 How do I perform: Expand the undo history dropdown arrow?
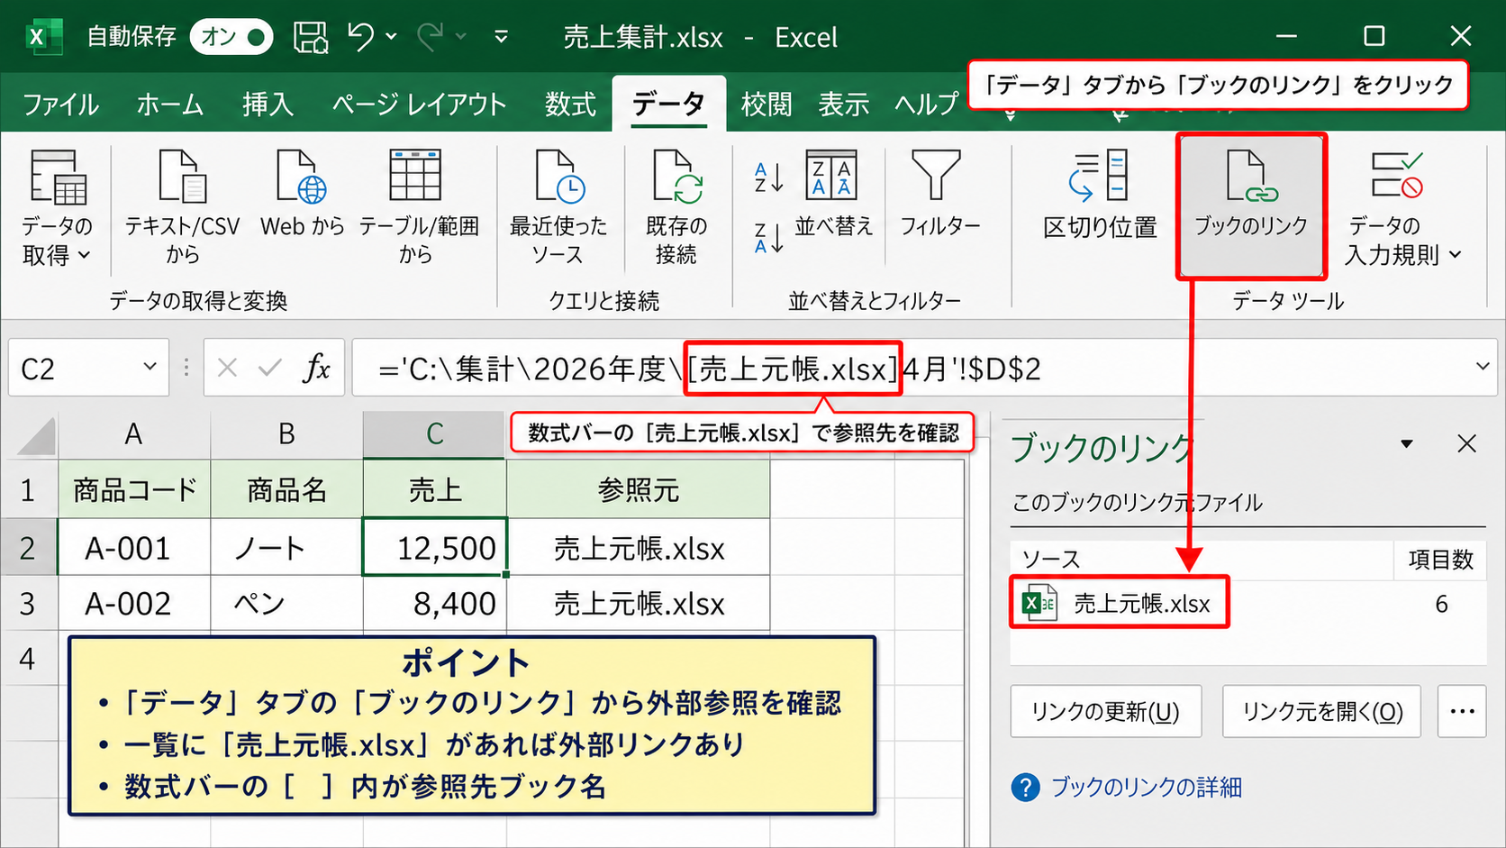click(x=392, y=37)
